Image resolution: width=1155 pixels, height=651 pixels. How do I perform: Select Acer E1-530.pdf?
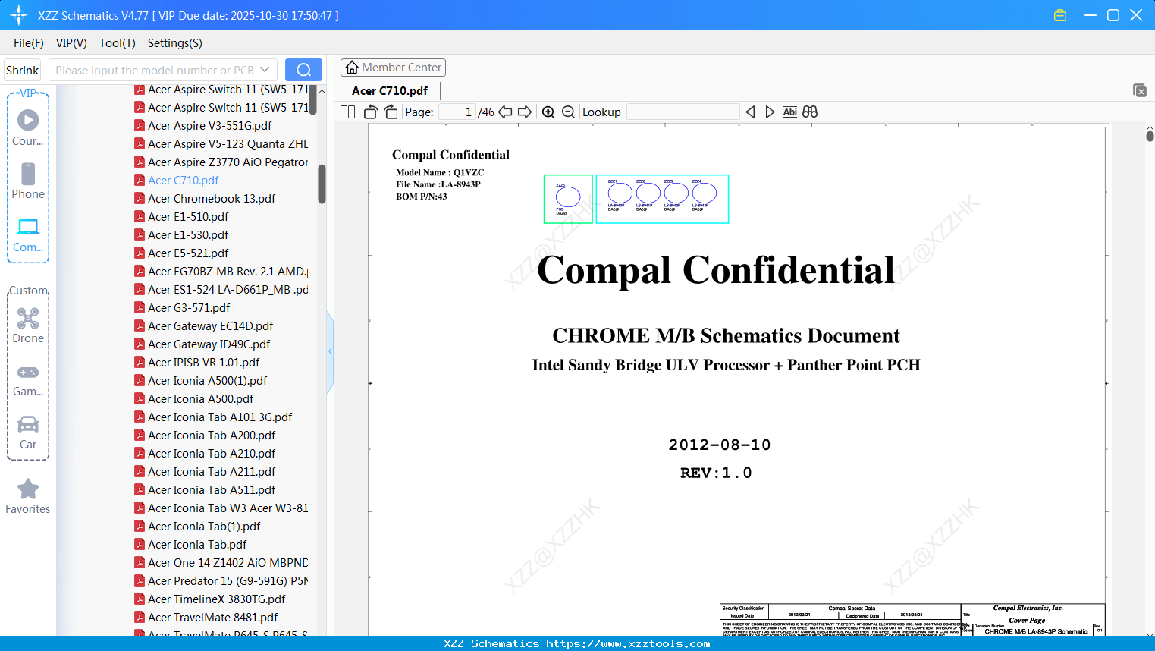pyautogui.click(x=188, y=235)
